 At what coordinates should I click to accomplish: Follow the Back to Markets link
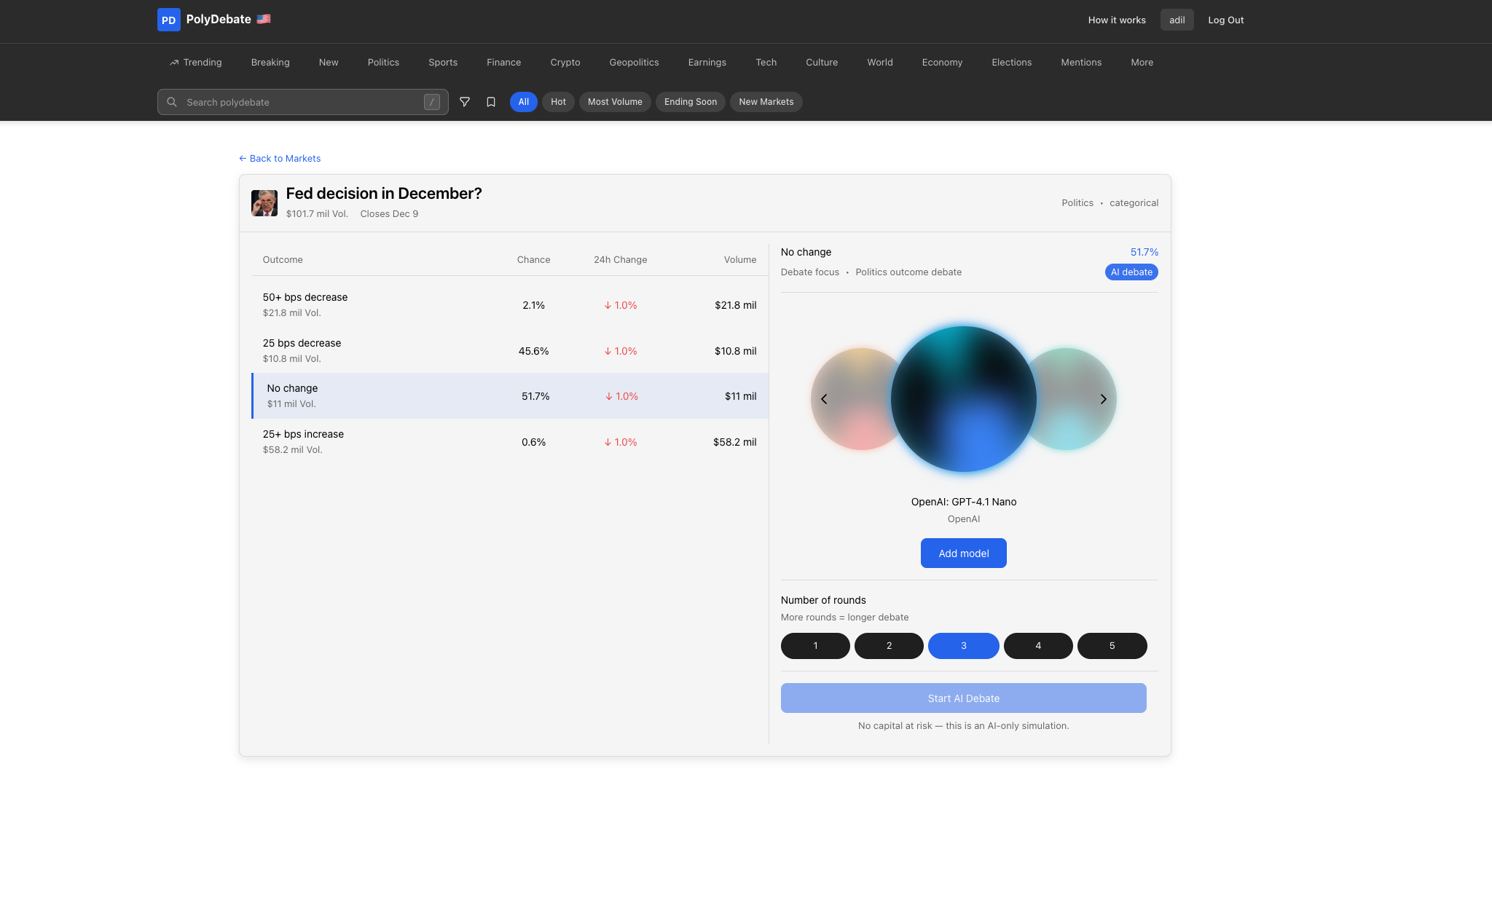(280, 159)
